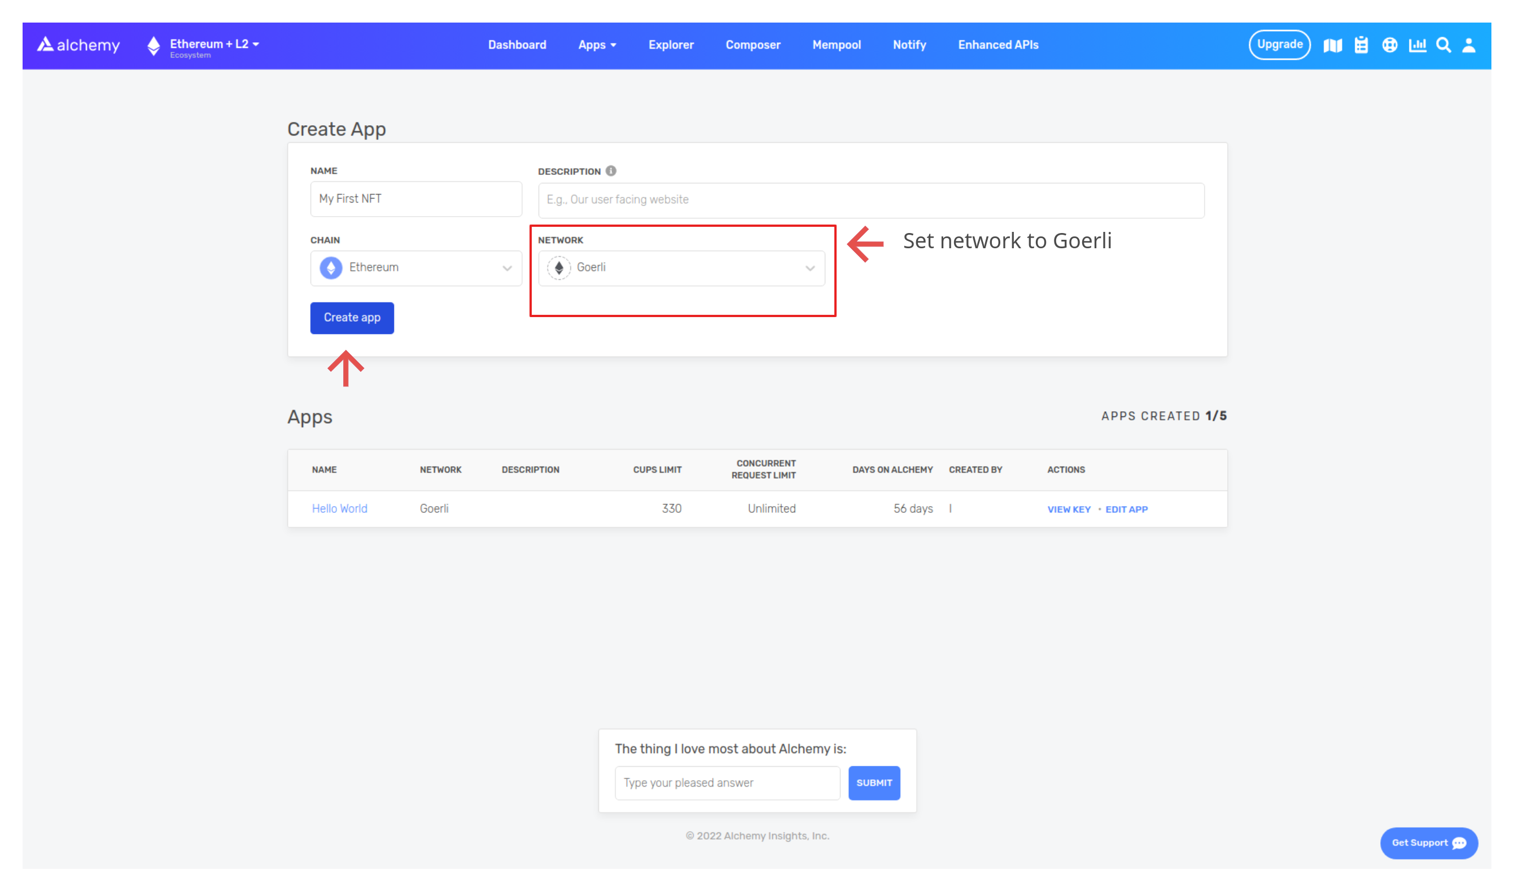Click the NAME column header in Apps table
The image size is (1514, 892).
324,469
